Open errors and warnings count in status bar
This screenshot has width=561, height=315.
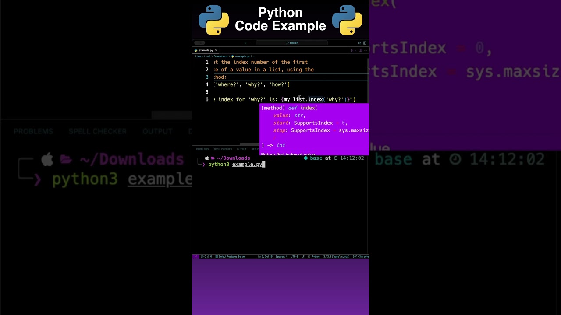click(x=206, y=256)
